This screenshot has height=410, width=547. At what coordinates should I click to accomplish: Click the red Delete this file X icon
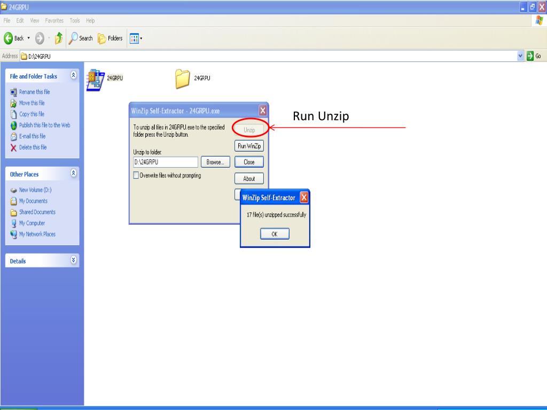click(13, 148)
